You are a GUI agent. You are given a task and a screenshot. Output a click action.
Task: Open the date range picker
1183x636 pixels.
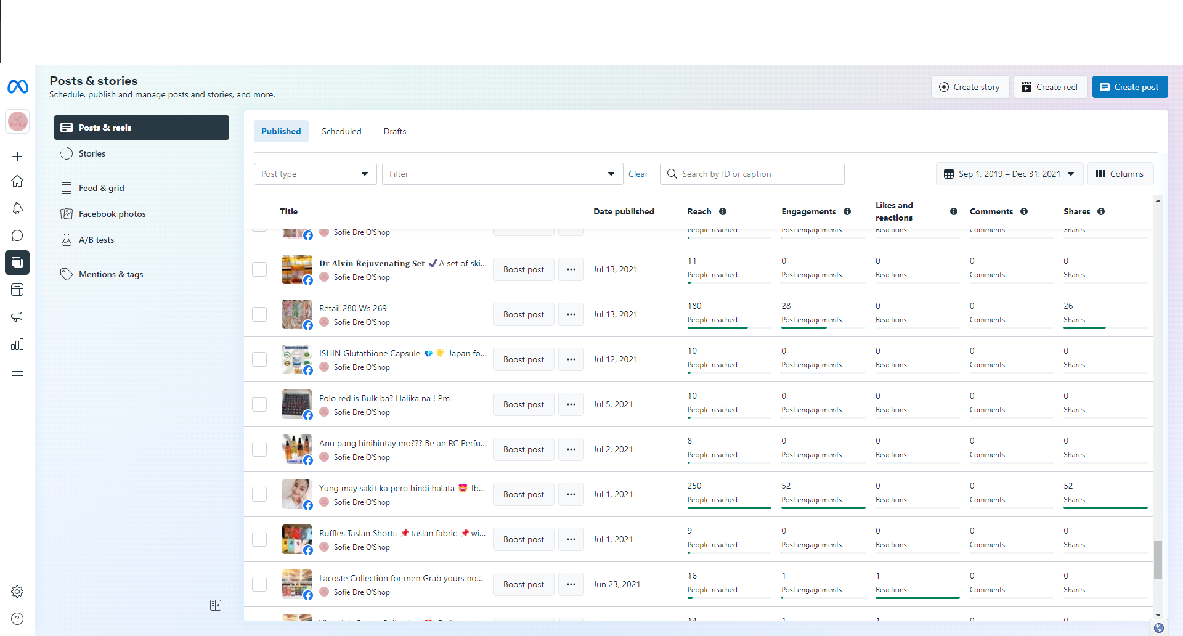[1009, 174]
